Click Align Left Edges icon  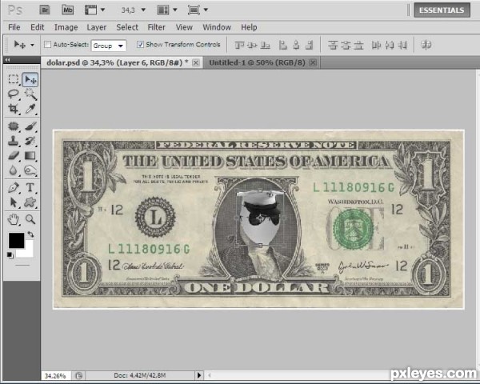[283, 46]
